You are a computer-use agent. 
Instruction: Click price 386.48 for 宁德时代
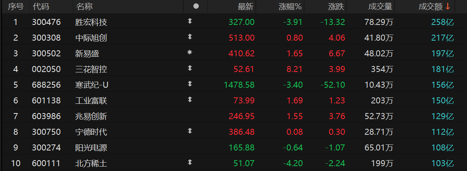tap(241, 132)
